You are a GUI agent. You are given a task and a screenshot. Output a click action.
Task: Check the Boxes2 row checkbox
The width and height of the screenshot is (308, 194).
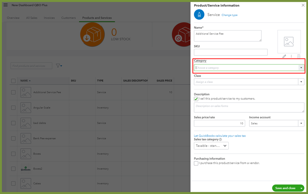pyautogui.click(x=13, y=169)
